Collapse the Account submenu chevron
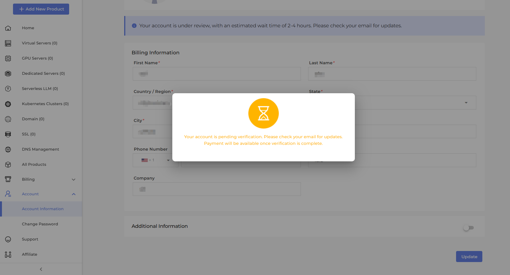The height and width of the screenshot is (275, 510). [x=74, y=194]
